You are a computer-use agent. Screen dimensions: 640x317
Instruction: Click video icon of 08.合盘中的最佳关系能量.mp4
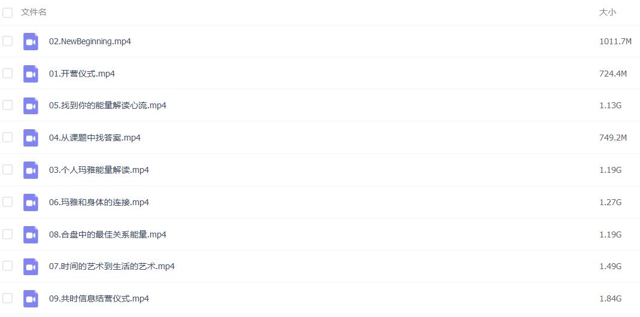(31, 234)
